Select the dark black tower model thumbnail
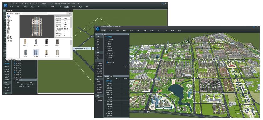The width and height of the screenshot is (263, 120). point(47,41)
